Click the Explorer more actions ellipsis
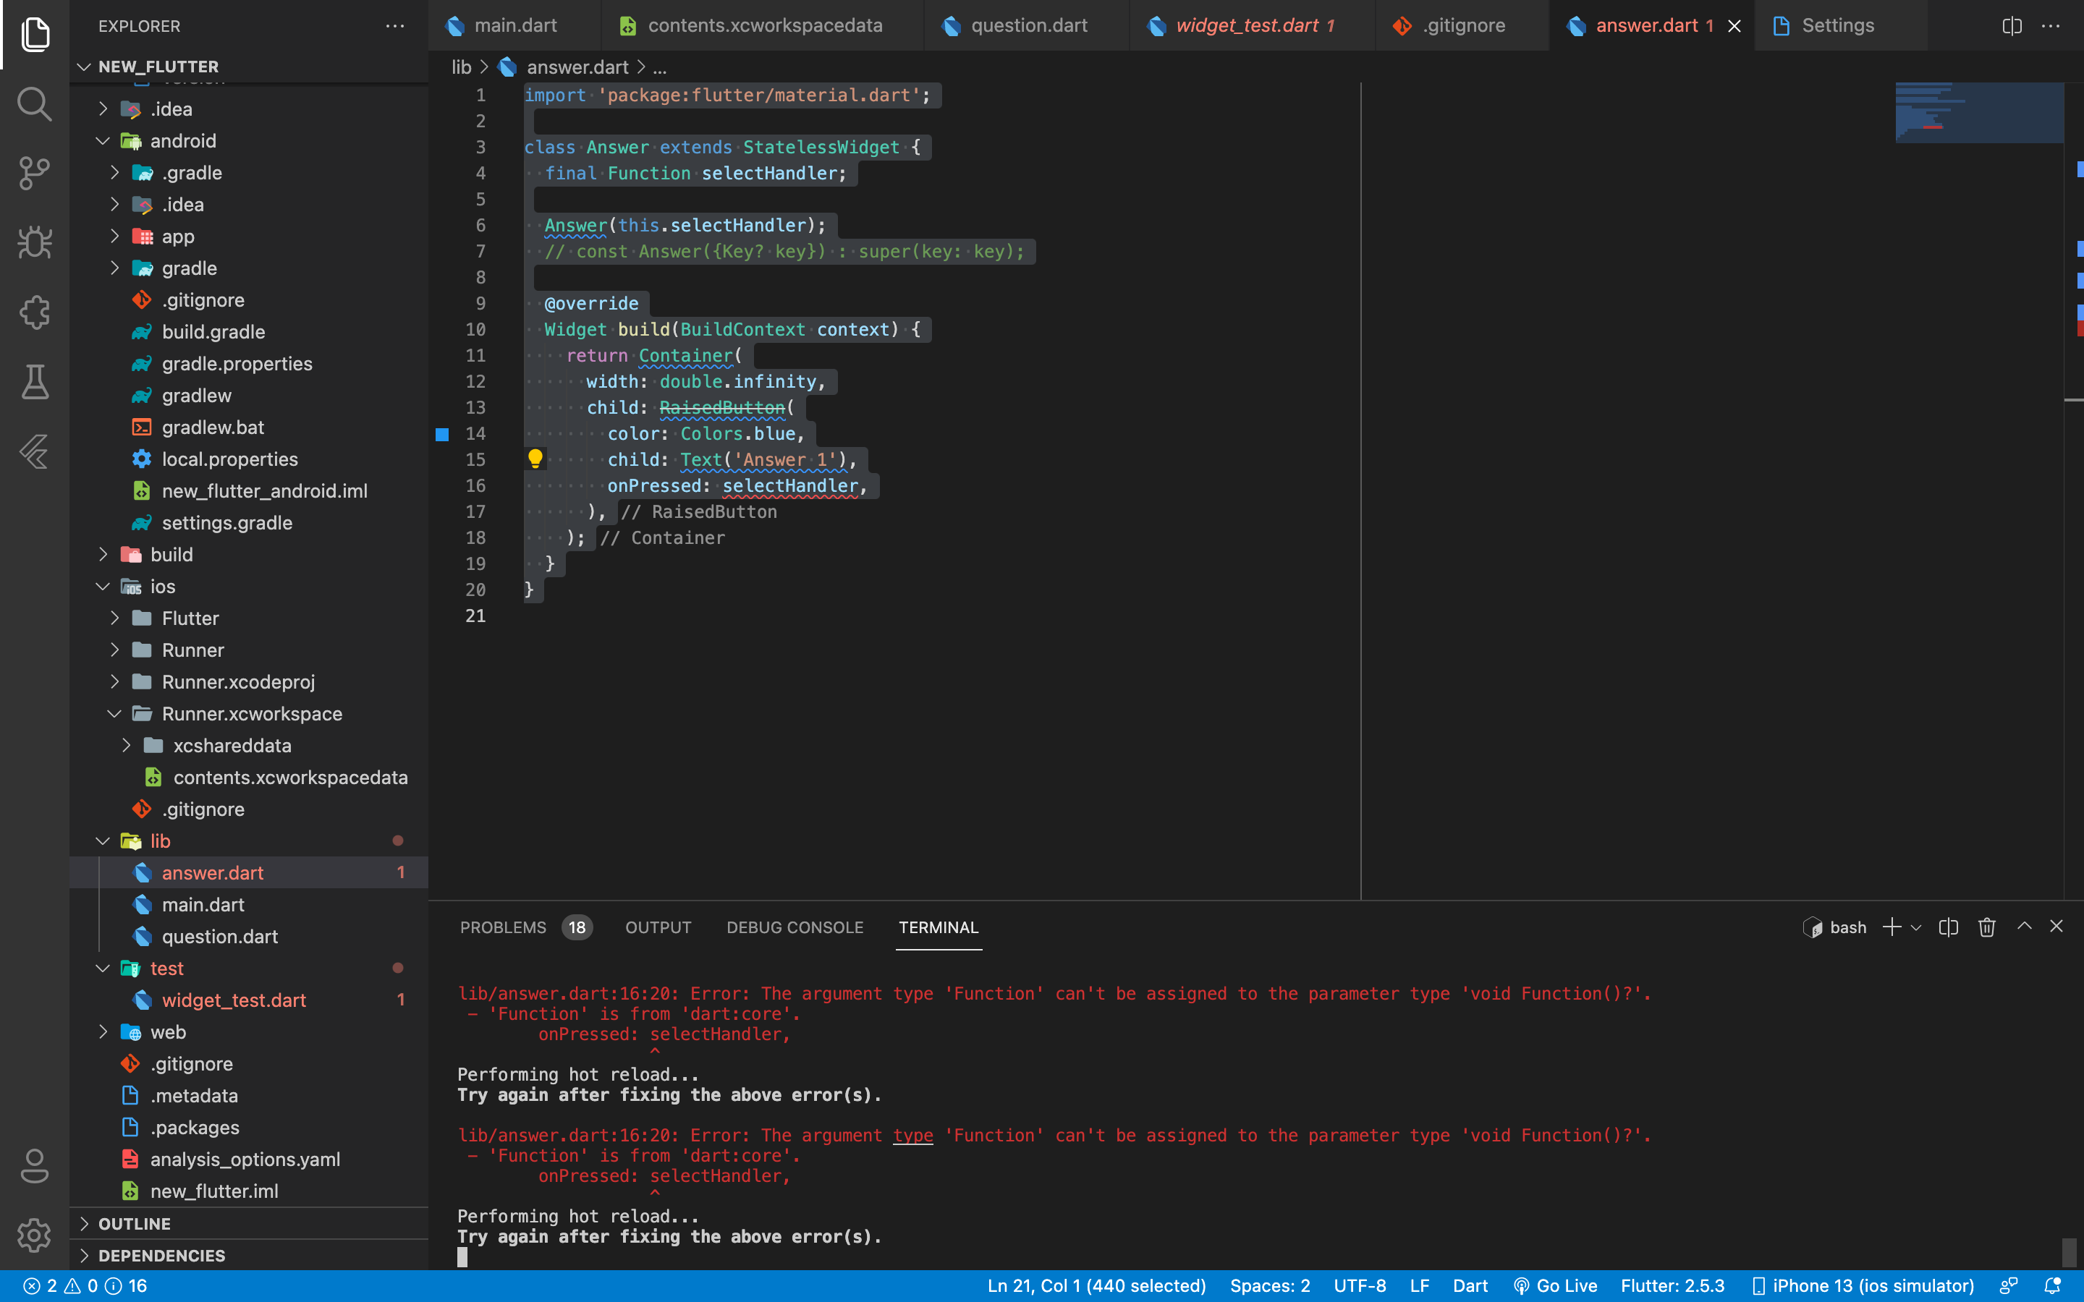This screenshot has height=1302, width=2084. tap(394, 26)
